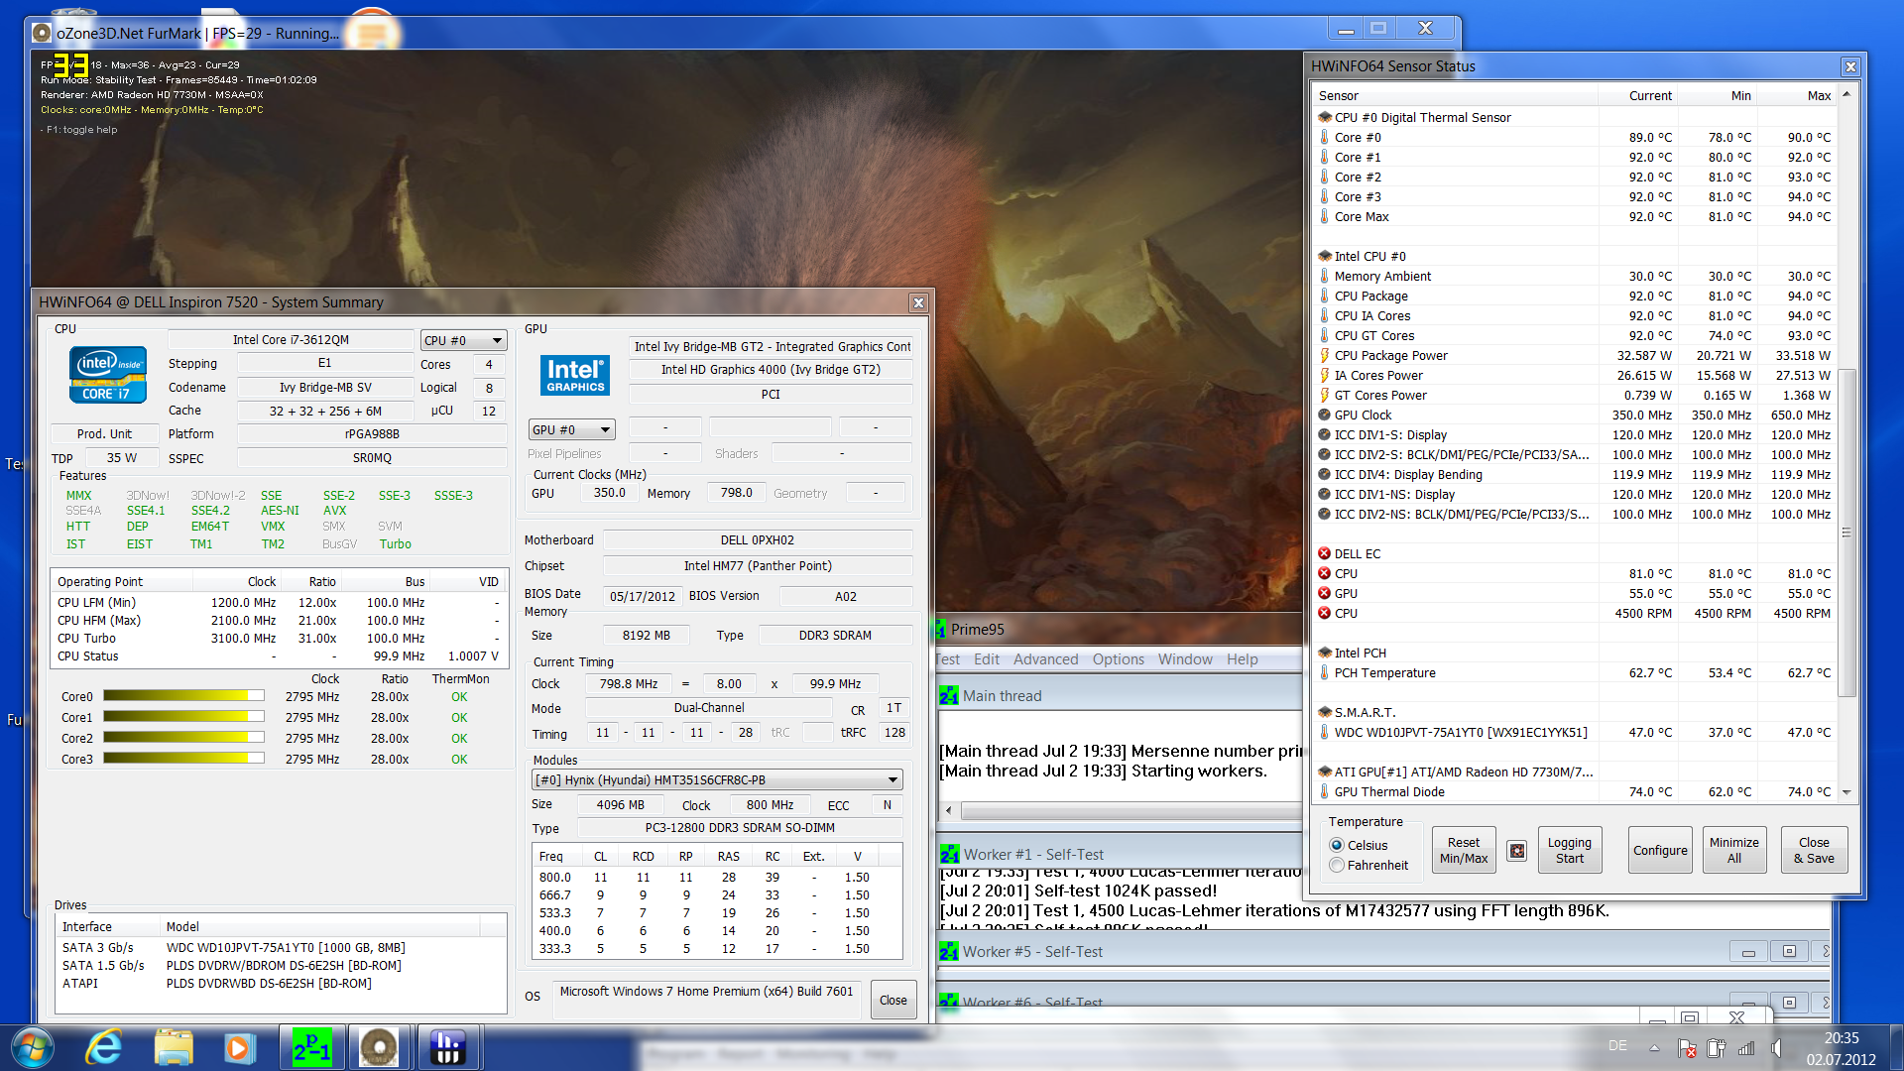Open Prime95 Options menu
Image resolution: width=1904 pixels, height=1071 pixels.
pyautogui.click(x=1118, y=658)
